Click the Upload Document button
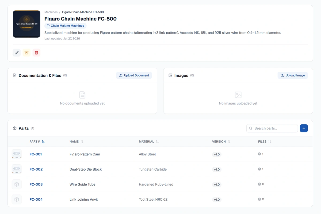Screen dimensions: 321x214 (134, 75)
